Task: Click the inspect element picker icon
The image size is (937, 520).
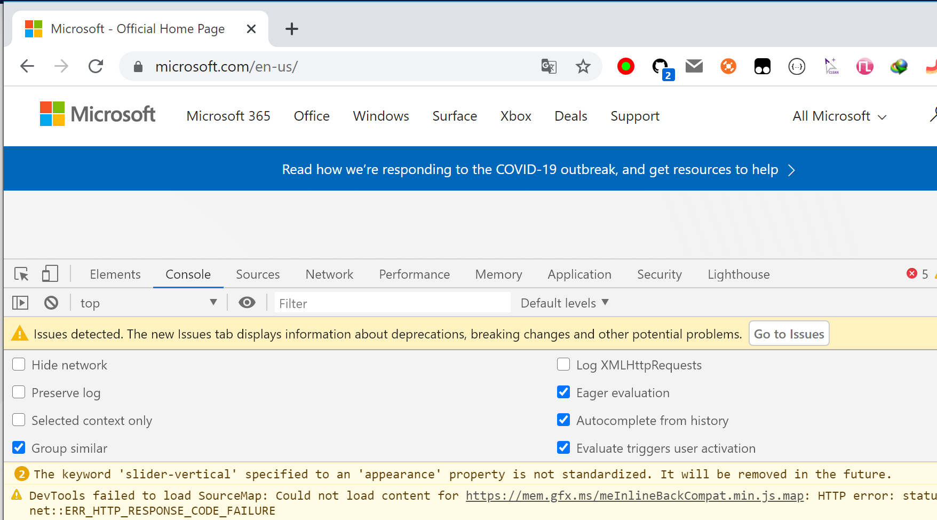Action: pos(21,274)
